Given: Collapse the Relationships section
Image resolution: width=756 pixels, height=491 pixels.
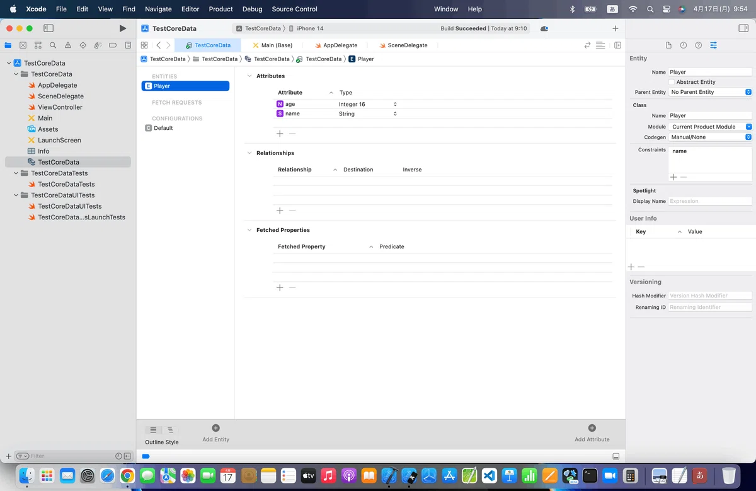Looking at the screenshot, I should tap(249, 153).
